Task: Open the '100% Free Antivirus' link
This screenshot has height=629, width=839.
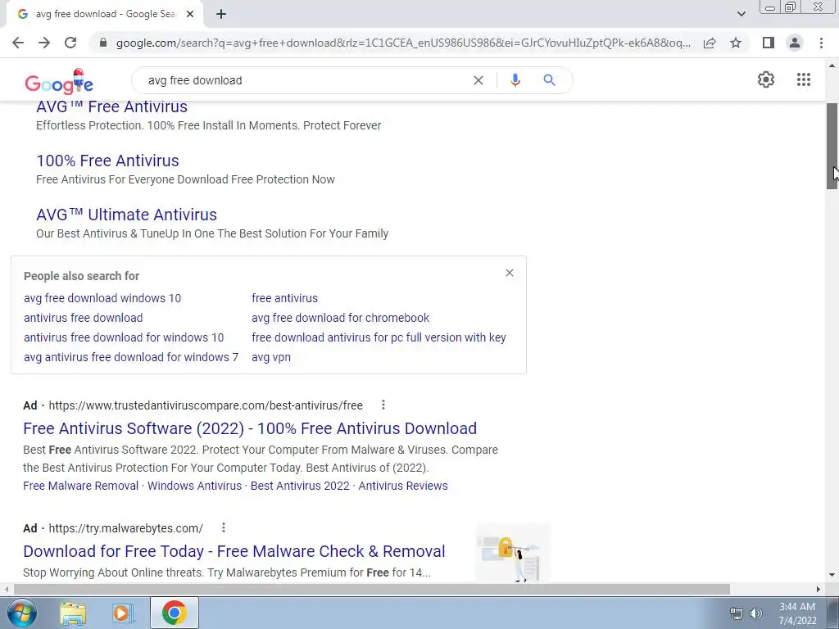Action: [x=107, y=161]
